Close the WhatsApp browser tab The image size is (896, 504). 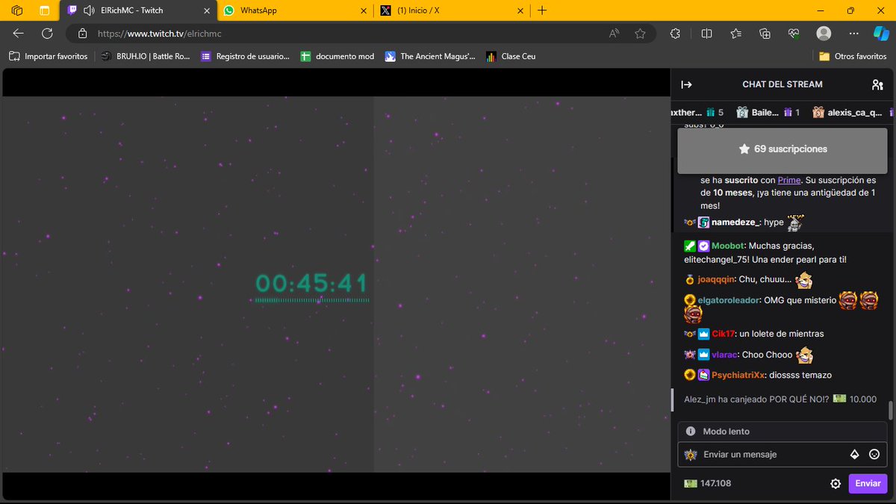pos(363,10)
